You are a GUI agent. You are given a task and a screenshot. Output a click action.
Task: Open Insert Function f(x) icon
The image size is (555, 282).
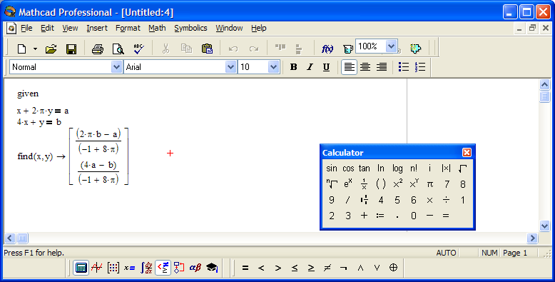327,49
